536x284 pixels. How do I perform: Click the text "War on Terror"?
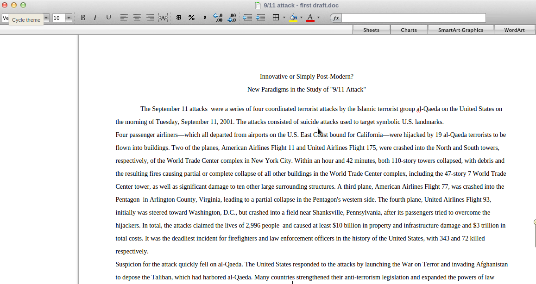click(420, 265)
